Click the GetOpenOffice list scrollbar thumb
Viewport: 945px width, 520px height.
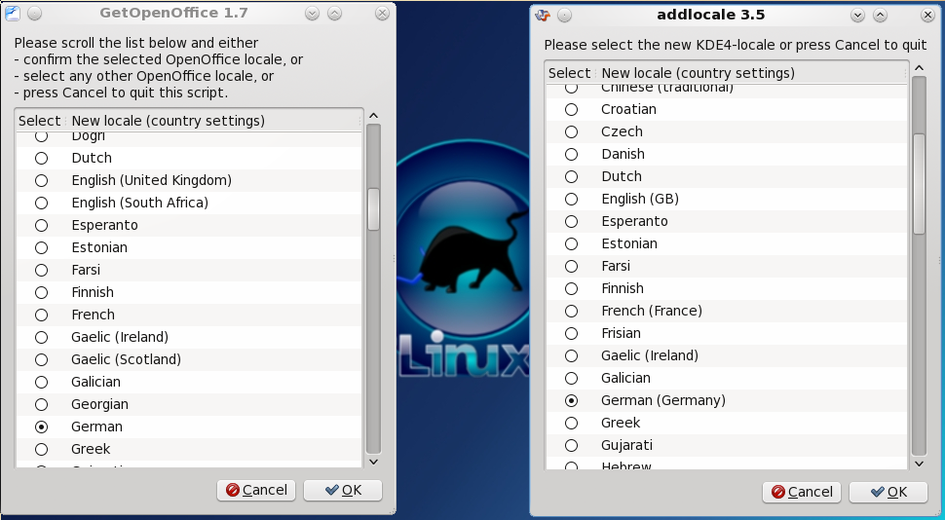coord(374,209)
